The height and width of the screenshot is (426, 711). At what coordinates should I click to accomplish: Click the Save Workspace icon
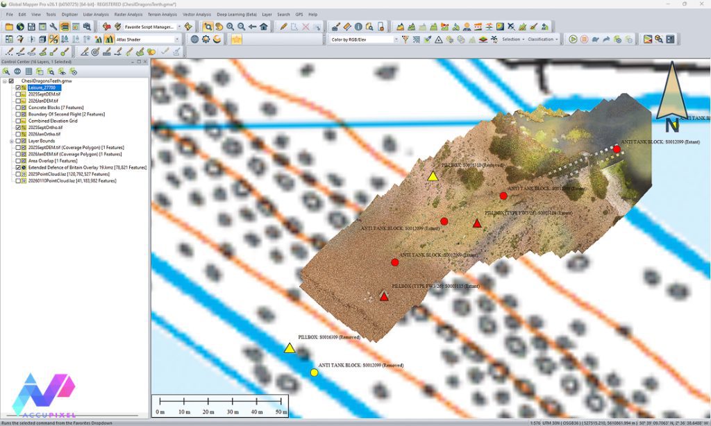click(32, 26)
